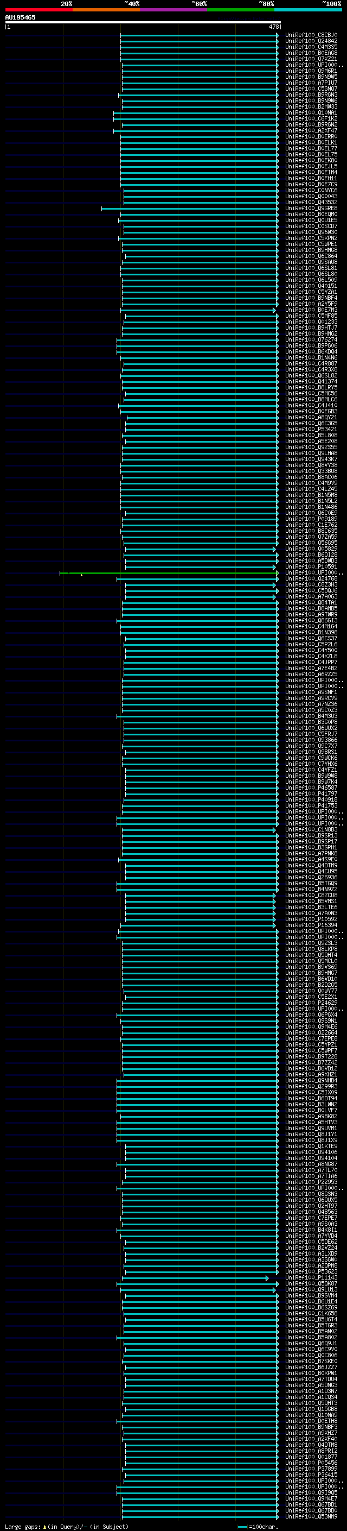Image resolution: width=347 pixels, height=1531 pixels.
Task: Select the query name AU195465
Action: coord(20,17)
